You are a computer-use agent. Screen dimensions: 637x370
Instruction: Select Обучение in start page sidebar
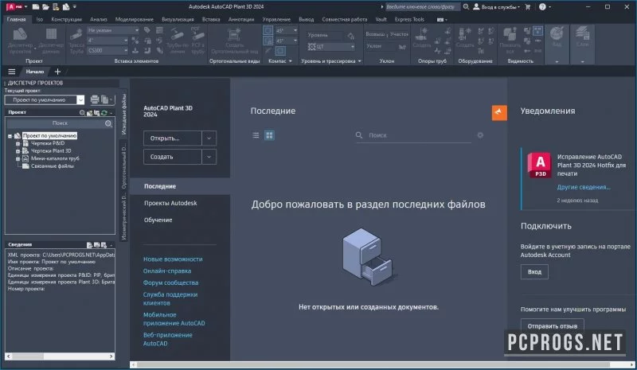(158, 220)
